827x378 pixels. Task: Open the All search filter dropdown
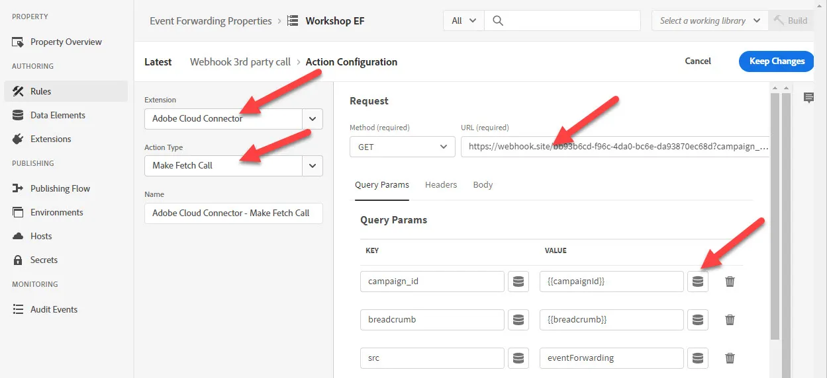click(x=463, y=20)
